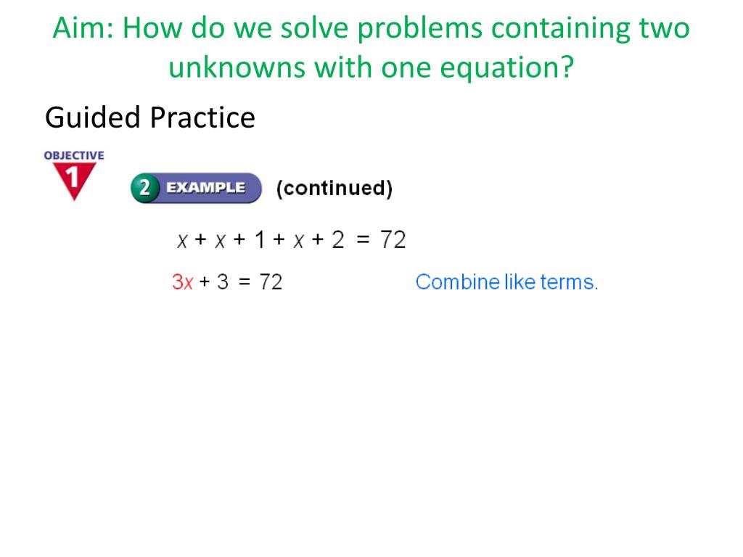743x557 pixels.
Task: Click the first x in the top equation
Action: point(182,241)
